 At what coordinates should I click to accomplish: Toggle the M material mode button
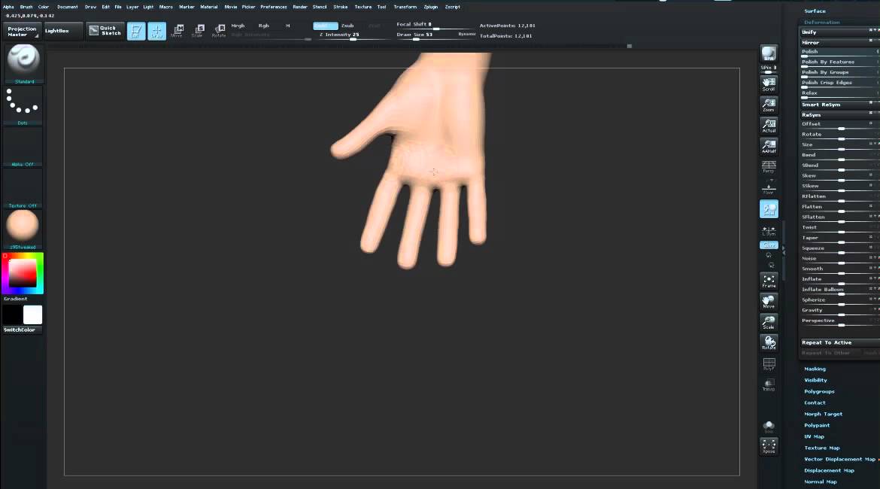[x=288, y=26]
